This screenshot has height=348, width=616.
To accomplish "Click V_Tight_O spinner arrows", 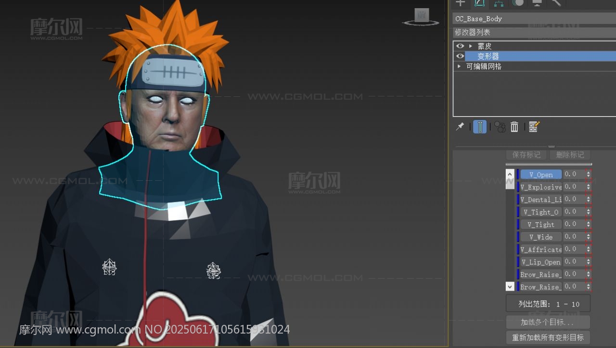I will click(588, 212).
